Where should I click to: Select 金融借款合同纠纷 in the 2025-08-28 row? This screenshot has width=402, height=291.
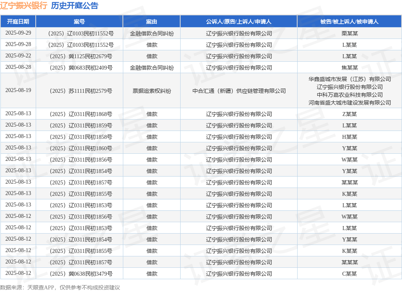pyautogui.click(x=152, y=68)
